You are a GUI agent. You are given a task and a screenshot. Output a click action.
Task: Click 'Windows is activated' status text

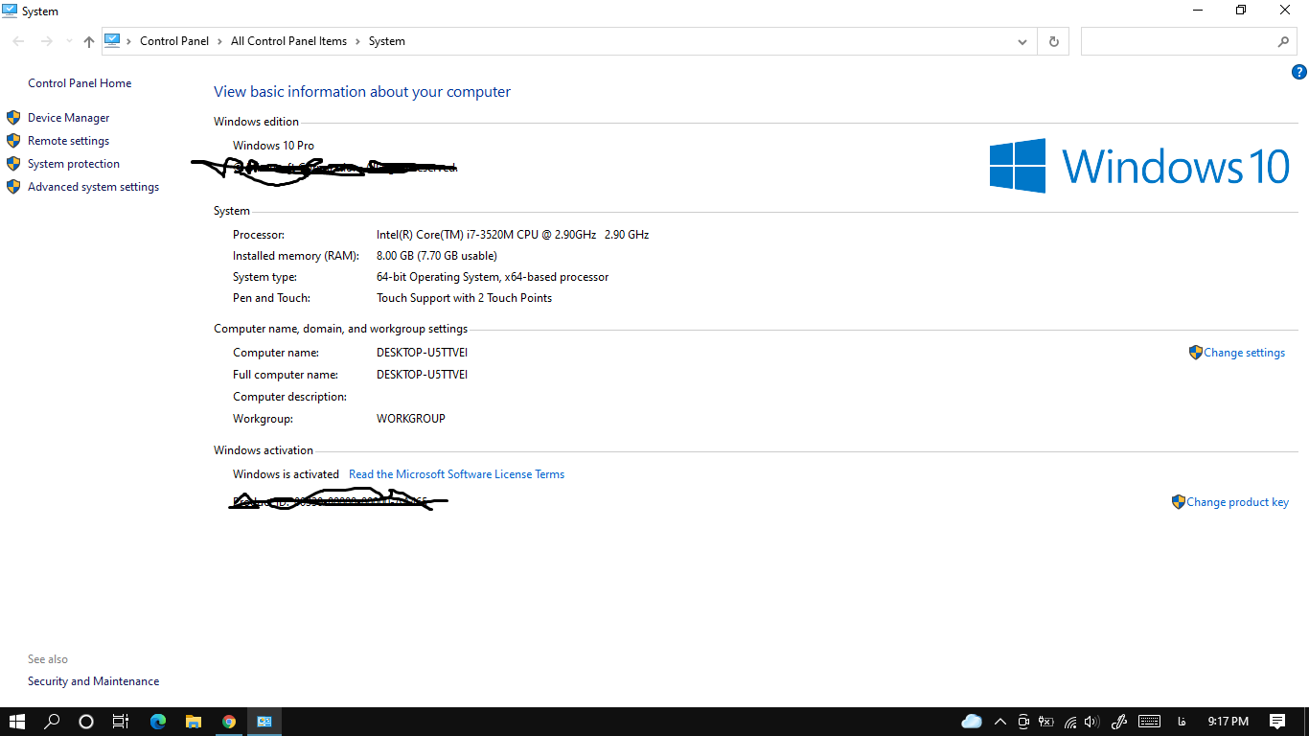pos(286,474)
